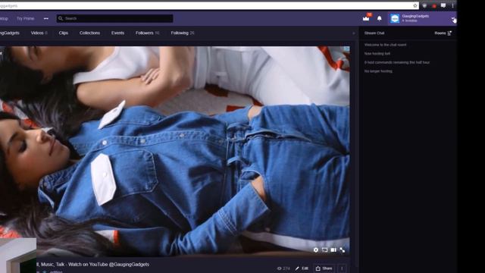This screenshot has height=273, width=485.
Task: Click the message about host commands remaining
Action: point(397,62)
